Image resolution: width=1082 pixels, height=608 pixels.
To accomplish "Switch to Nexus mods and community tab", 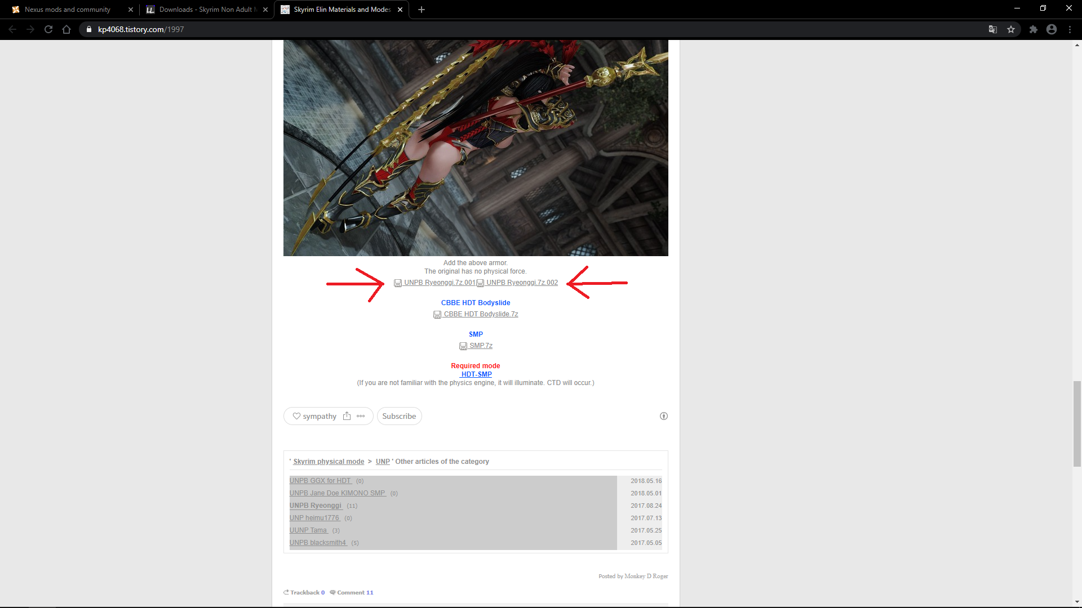I will [68, 10].
